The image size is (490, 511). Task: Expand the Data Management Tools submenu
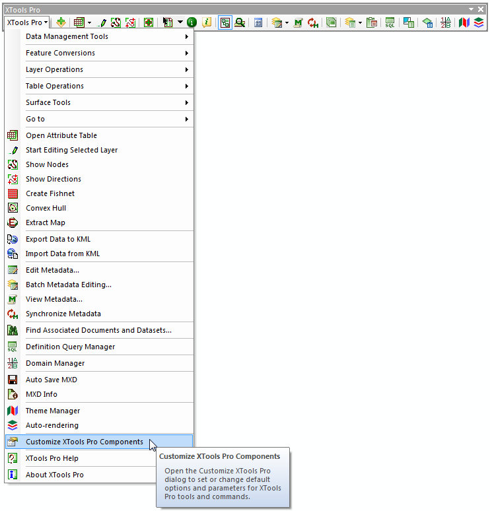pos(100,36)
